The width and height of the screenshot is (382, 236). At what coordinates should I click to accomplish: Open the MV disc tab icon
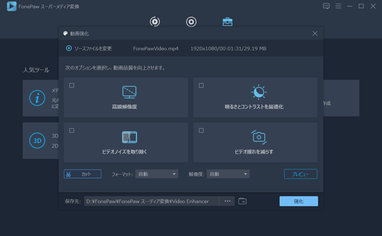click(191, 22)
